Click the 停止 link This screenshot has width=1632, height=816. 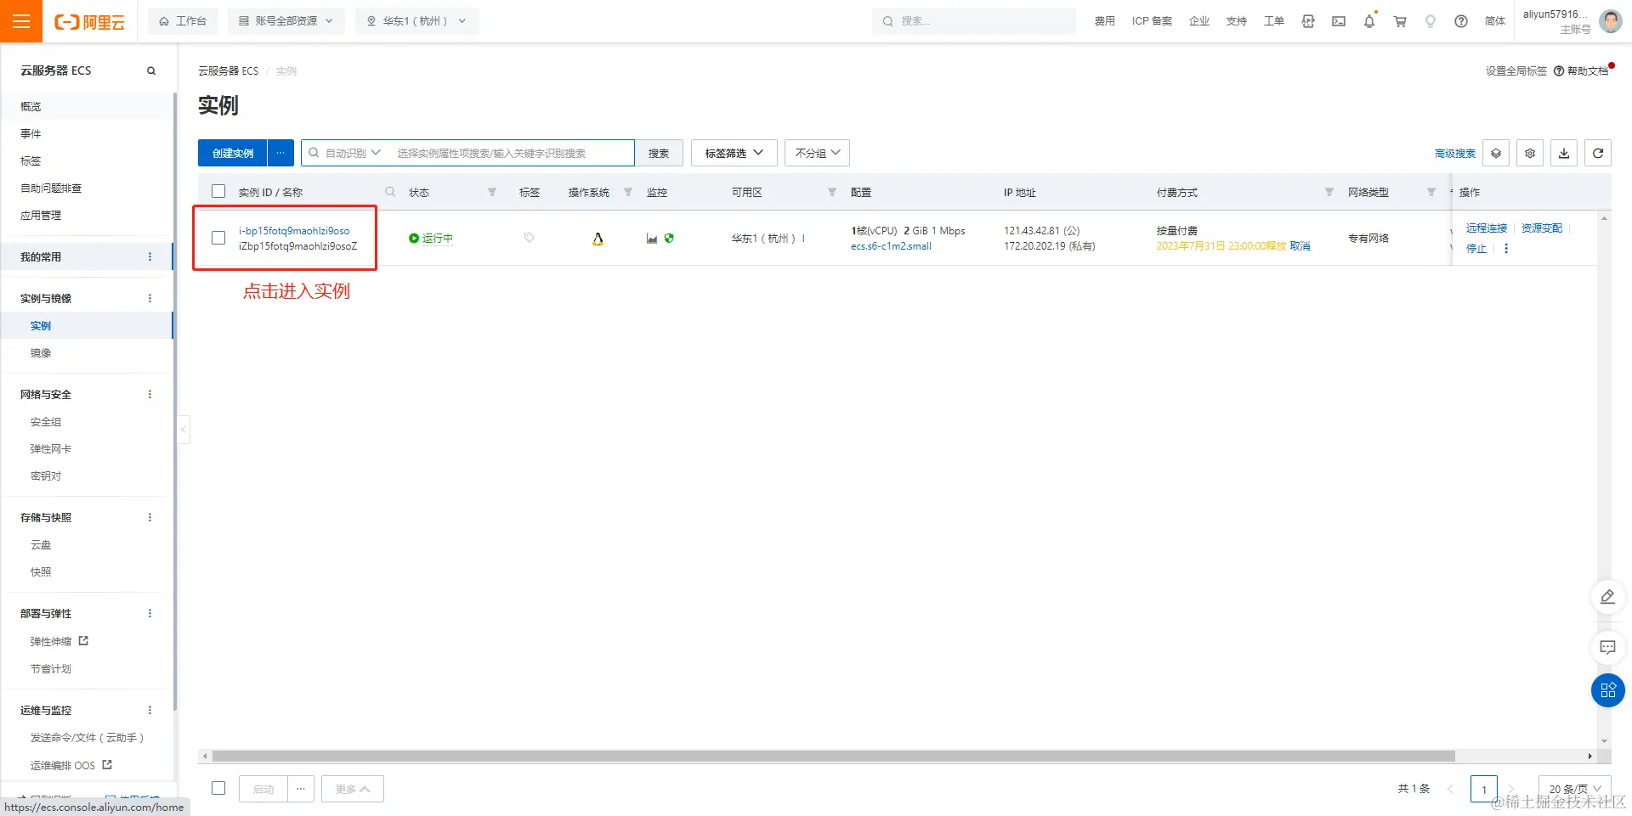1476,249
